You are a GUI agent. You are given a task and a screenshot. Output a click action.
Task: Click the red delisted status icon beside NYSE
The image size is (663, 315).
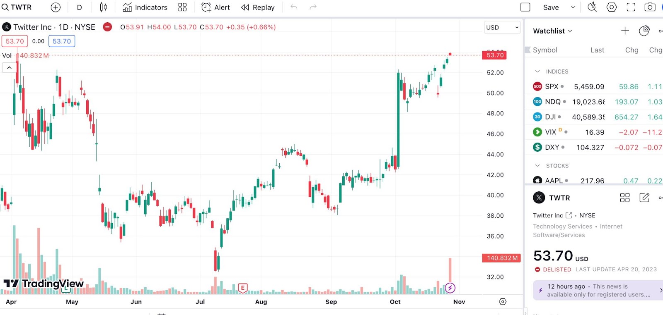(x=107, y=27)
